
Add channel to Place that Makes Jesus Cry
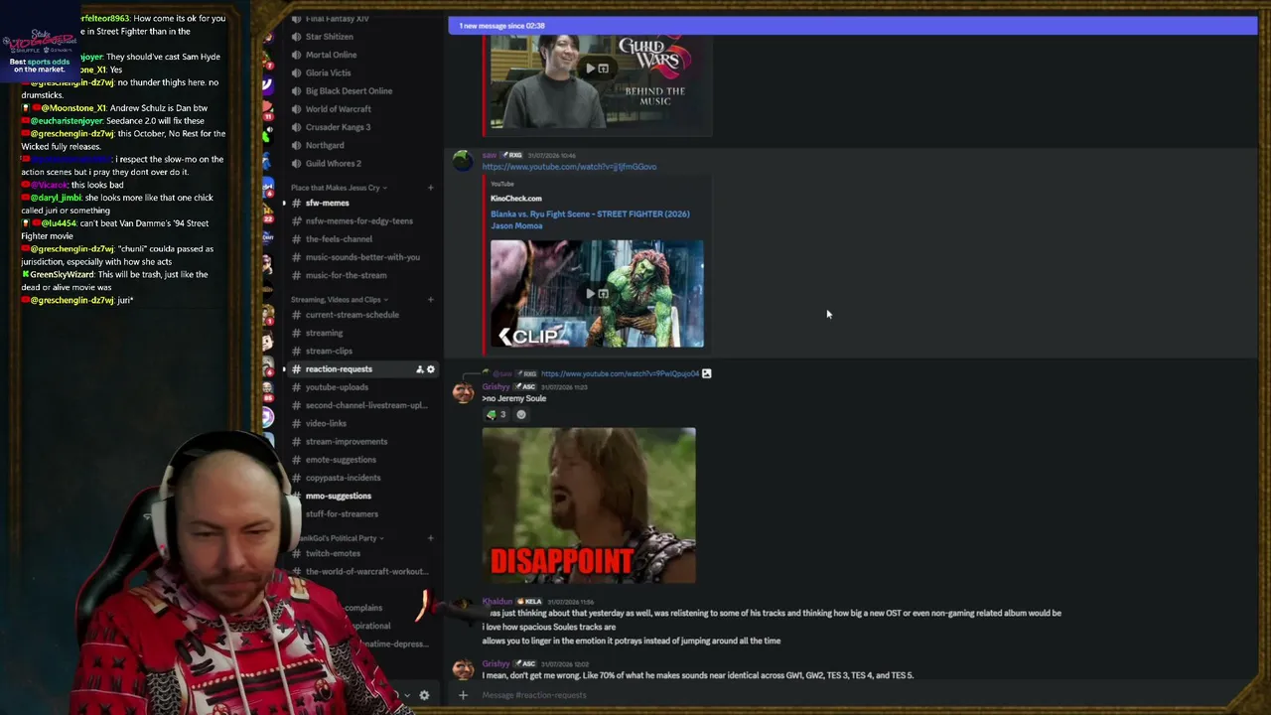[430, 188]
